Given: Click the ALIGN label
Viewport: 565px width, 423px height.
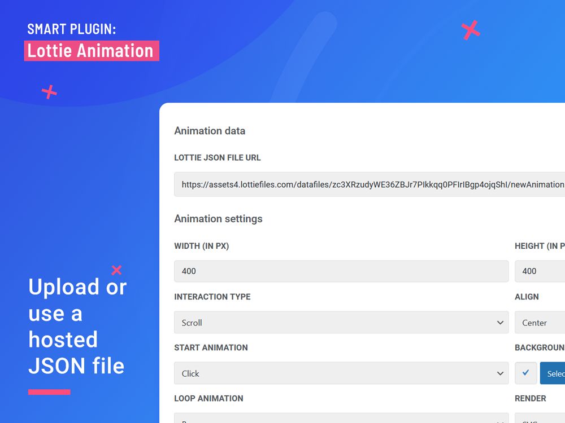Looking at the screenshot, I should (x=527, y=297).
